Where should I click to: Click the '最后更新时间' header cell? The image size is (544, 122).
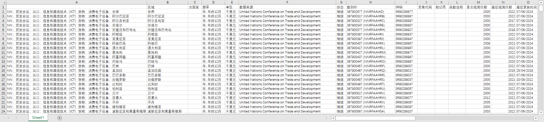point(527,7)
